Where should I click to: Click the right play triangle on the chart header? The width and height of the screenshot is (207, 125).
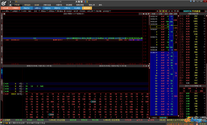[x=144, y=14]
